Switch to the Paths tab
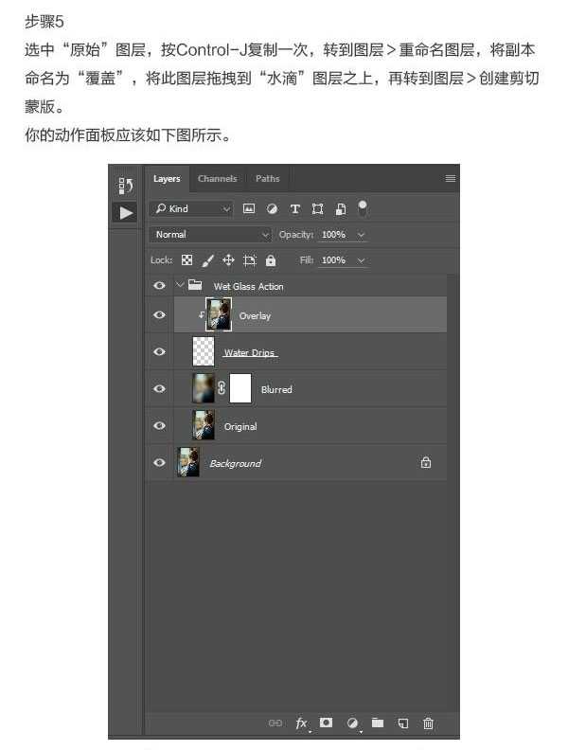This screenshot has height=750, width=568. click(267, 178)
